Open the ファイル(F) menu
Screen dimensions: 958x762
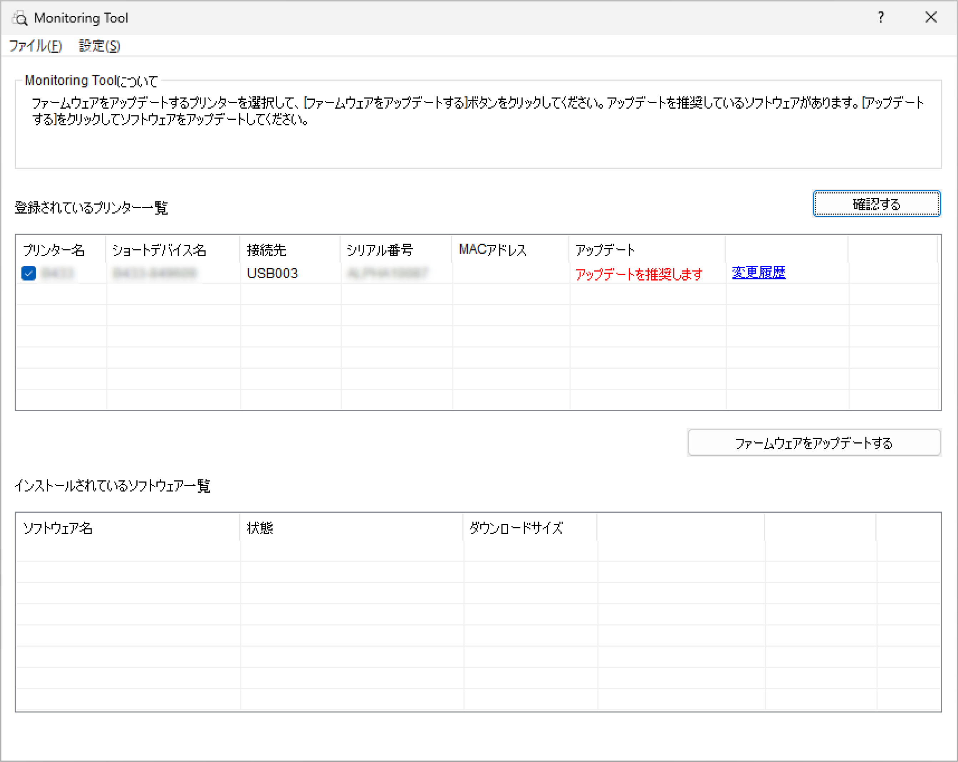[36, 46]
